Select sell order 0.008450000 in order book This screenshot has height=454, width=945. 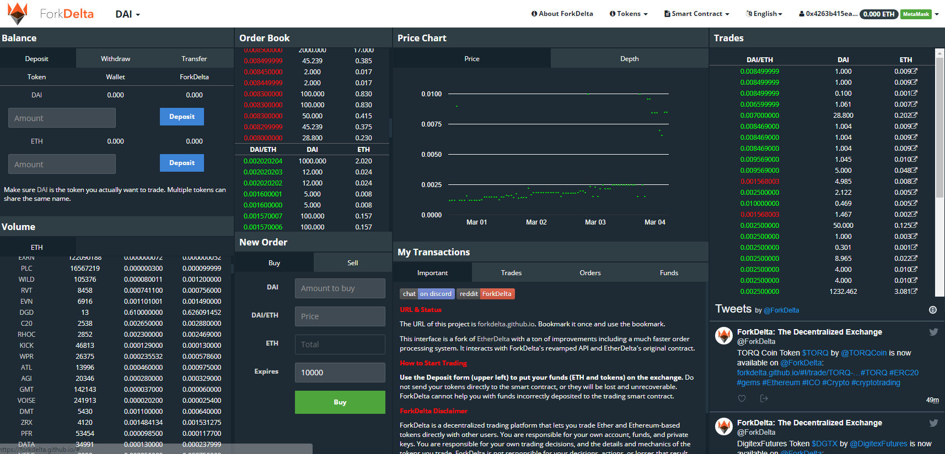pyautogui.click(x=312, y=72)
